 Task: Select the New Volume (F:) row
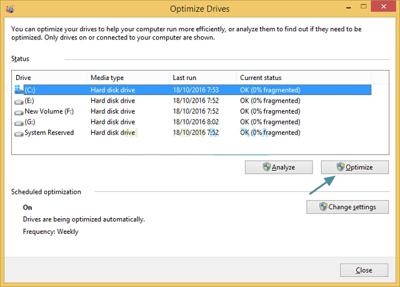coord(192,111)
